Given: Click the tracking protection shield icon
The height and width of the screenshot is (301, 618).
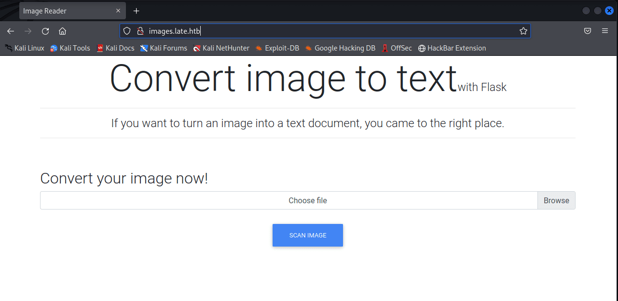Looking at the screenshot, I should (x=126, y=30).
